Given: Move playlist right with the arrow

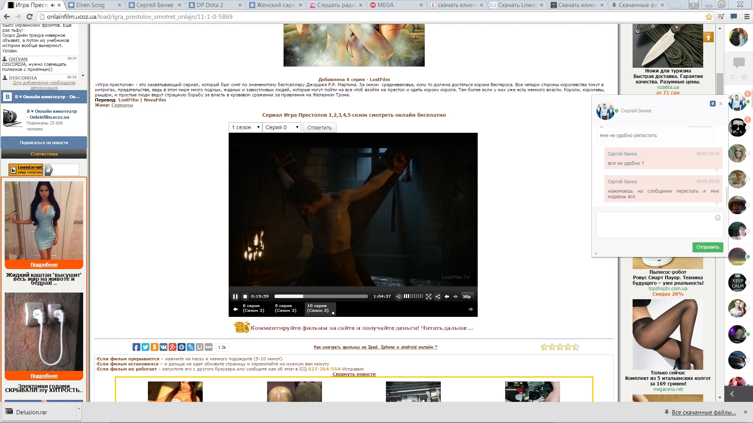Looking at the screenshot, I should [471, 309].
